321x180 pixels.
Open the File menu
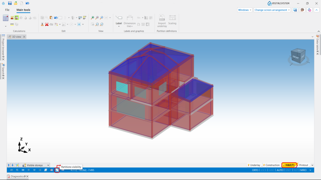7,10
